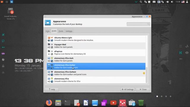Image resolution: width=190 pixels, height=107 pixels.
Task: Open the Icons tab
Action: [x=54, y=31]
